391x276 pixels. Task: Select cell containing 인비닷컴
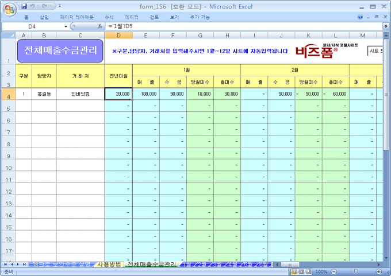pos(80,94)
